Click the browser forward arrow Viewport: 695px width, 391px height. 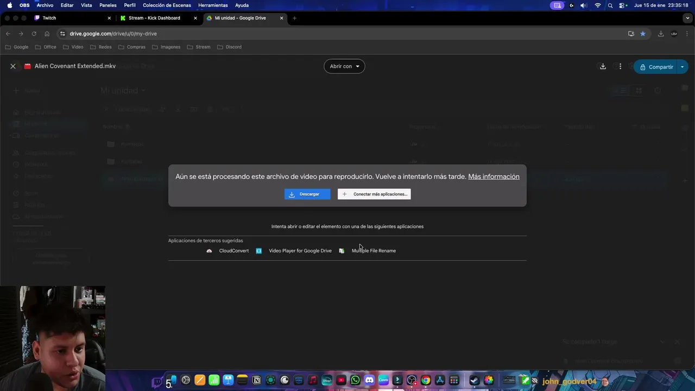pyautogui.click(x=21, y=34)
